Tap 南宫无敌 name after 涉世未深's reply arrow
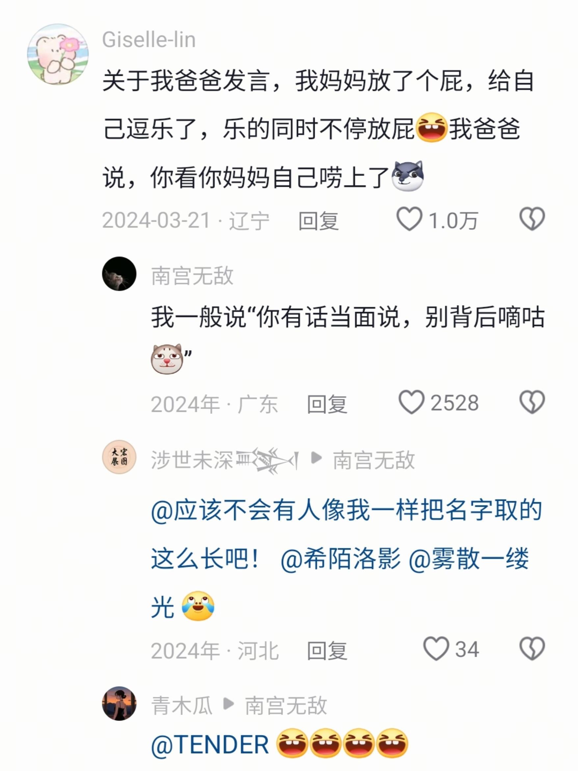Viewport: 578px width, 771px height. [374, 460]
